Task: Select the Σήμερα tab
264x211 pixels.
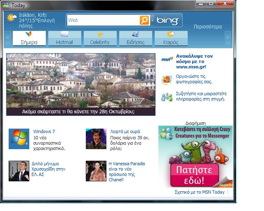Action: [29, 38]
